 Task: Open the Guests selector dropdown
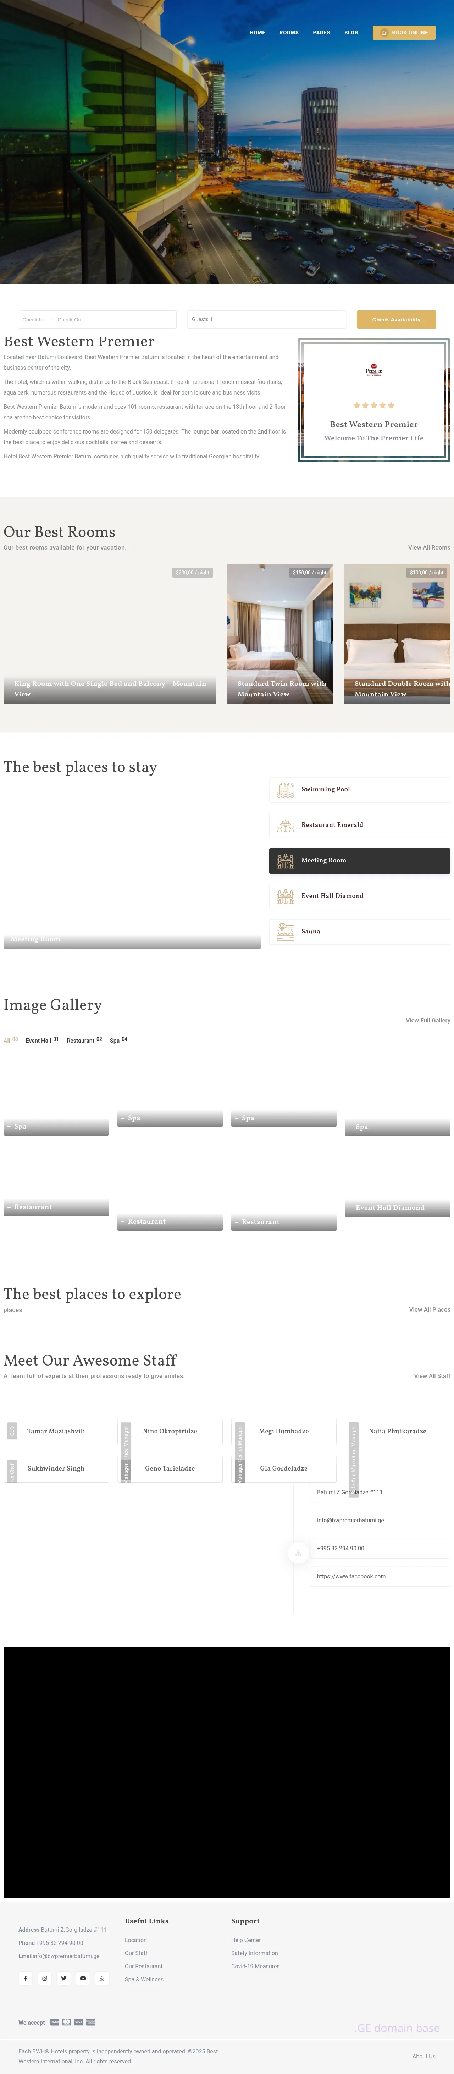pos(266,320)
